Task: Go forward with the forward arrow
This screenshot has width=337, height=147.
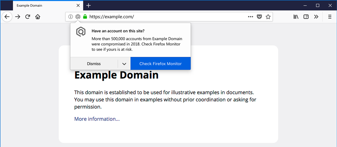Action: point(18,17)
